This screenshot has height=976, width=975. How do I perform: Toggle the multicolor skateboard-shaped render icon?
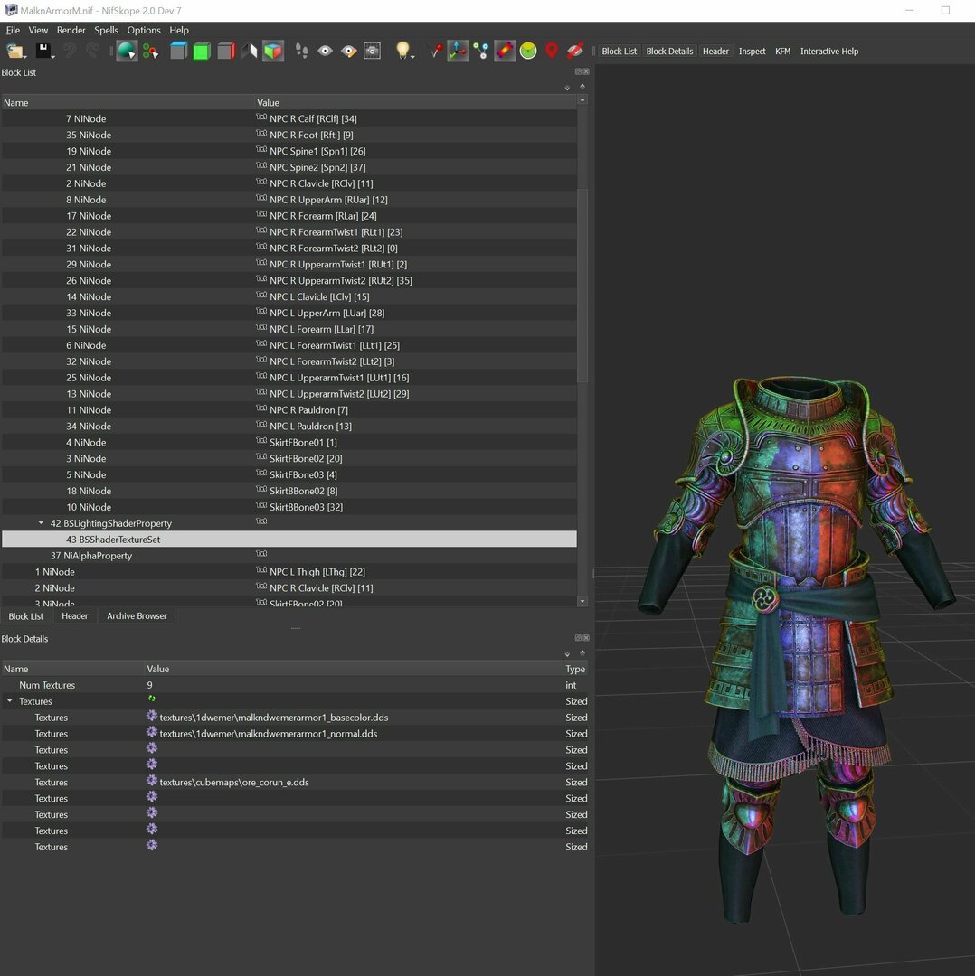point(505,51)
